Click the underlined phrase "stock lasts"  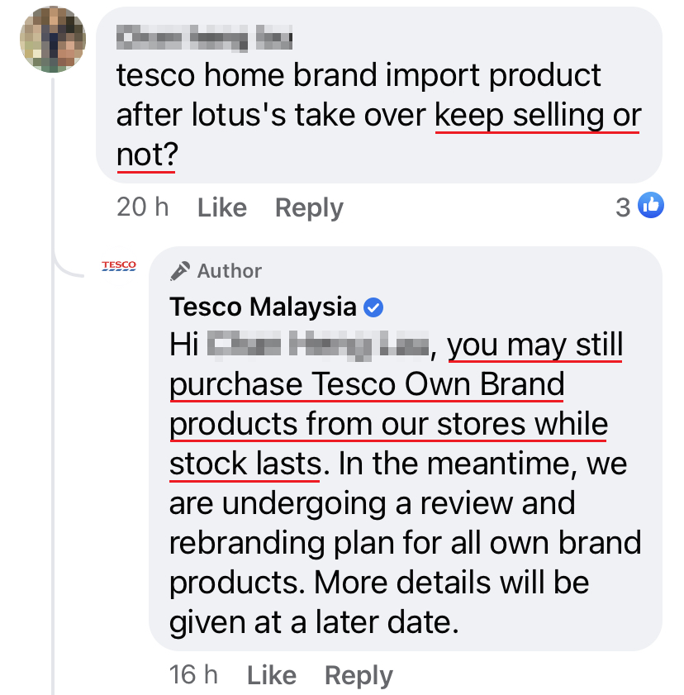pos(245,464)
